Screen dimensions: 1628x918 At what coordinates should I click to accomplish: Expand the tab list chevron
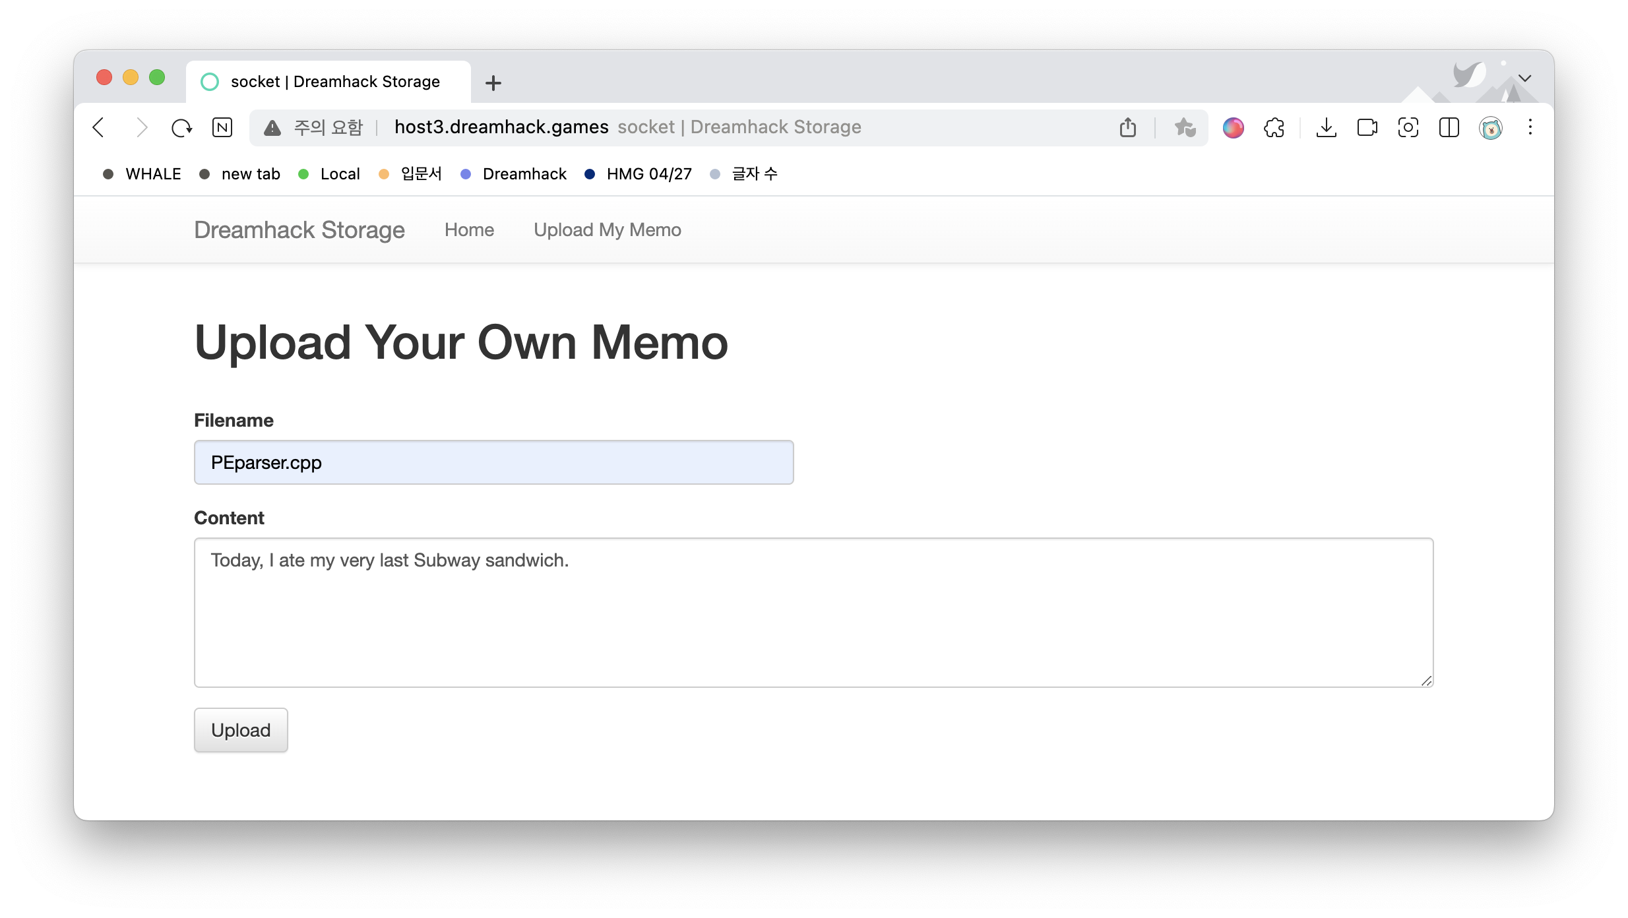[x=1524, y=78]
